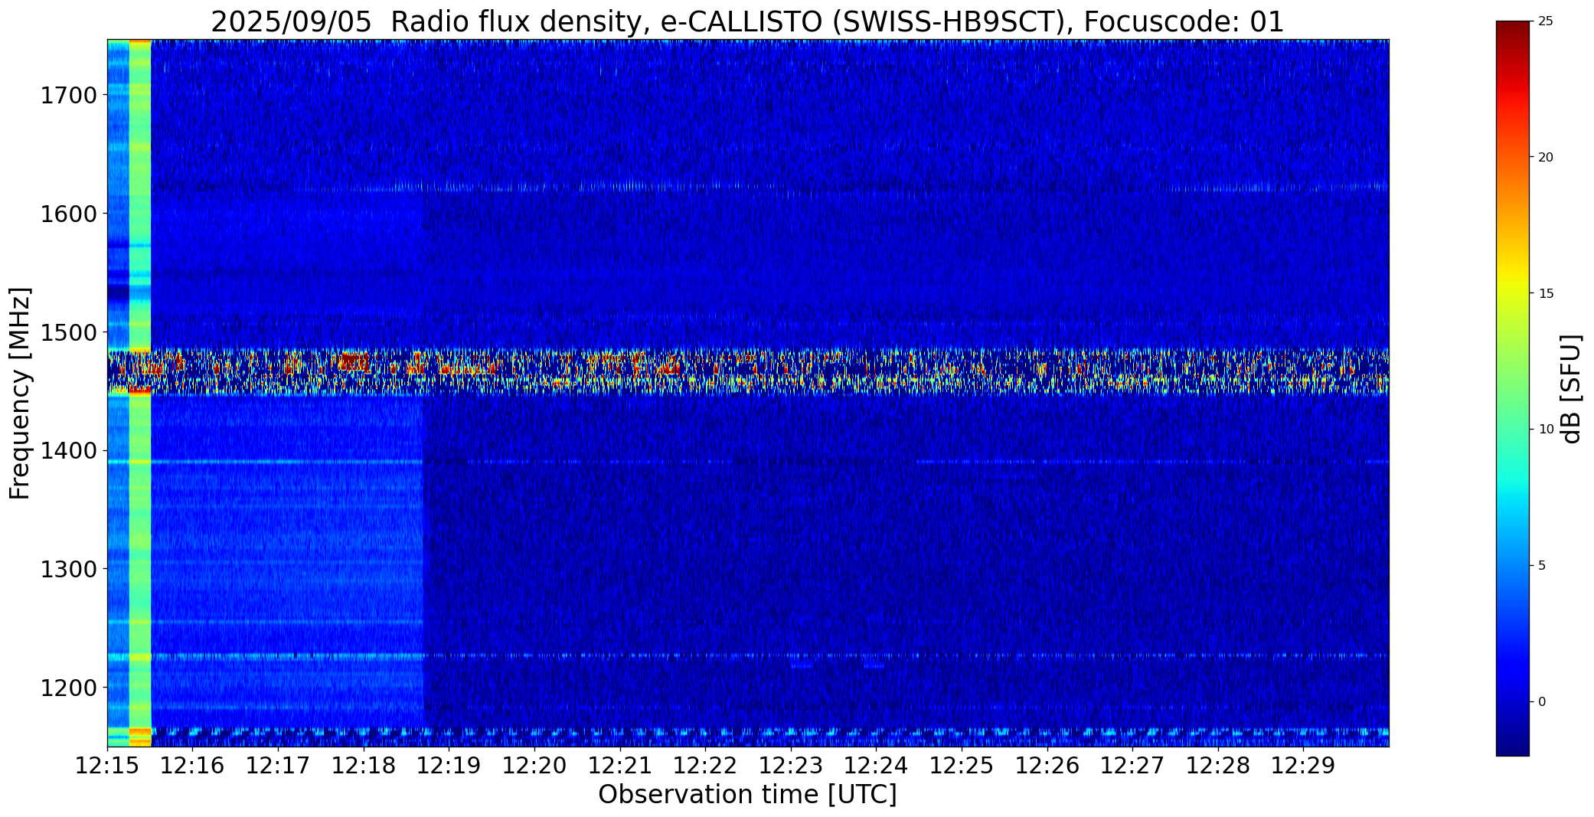Viewport: 1594px width, 817px height.
Task: Click the 12:21 time tick label
Action: pyautogui.click(x=620, y=765)
